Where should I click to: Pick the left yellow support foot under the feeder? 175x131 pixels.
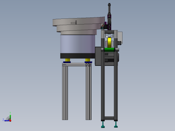(68, 60)
